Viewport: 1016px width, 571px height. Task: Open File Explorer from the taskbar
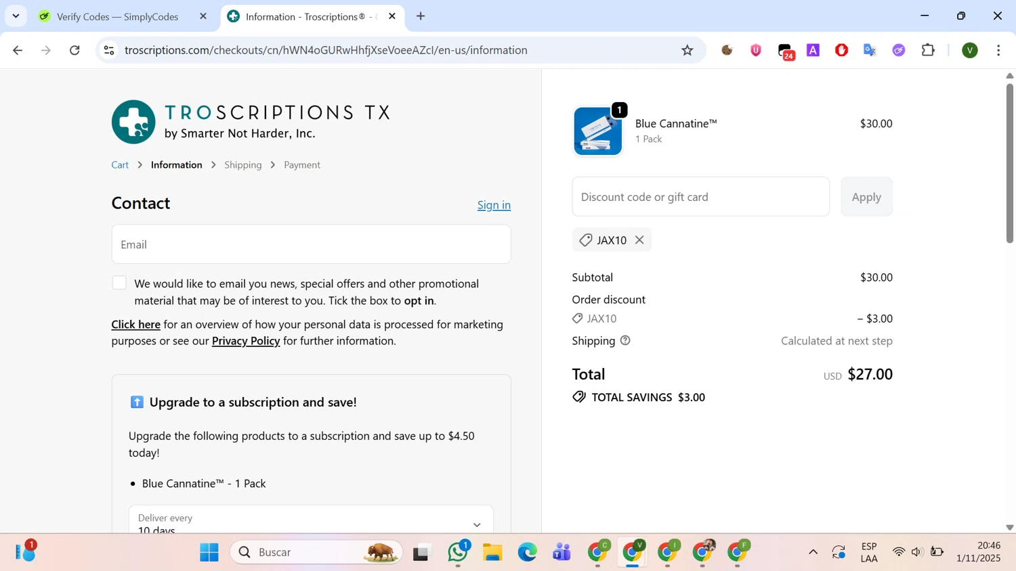click(x=492, y=552)
